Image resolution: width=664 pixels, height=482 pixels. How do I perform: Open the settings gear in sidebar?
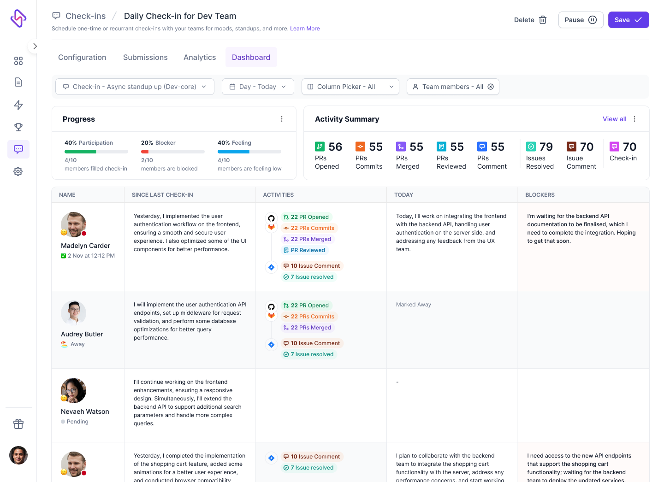[x=18, y=171]
